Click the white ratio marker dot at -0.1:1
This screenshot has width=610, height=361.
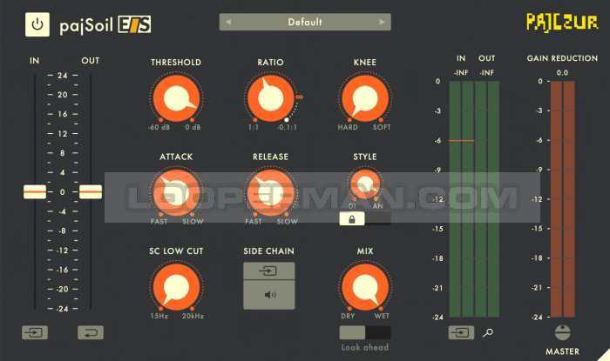pos(287,120)
